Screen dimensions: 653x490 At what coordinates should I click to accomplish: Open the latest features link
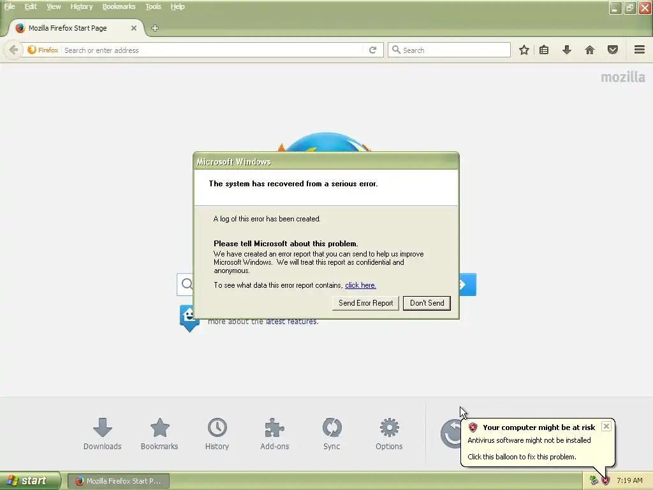pos(292,322)
